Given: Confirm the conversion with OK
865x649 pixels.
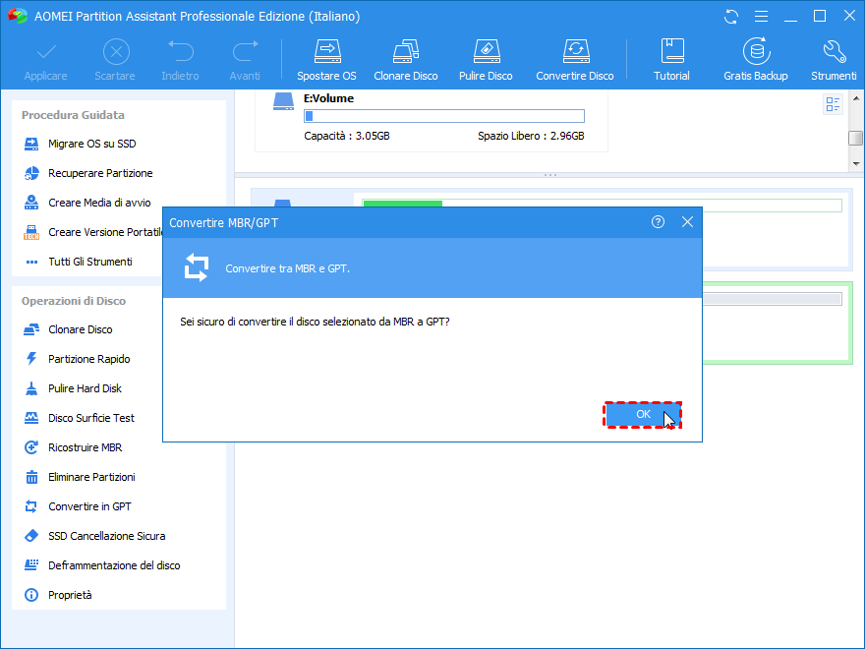Looking at the screenshot, I should click(643, 414).
